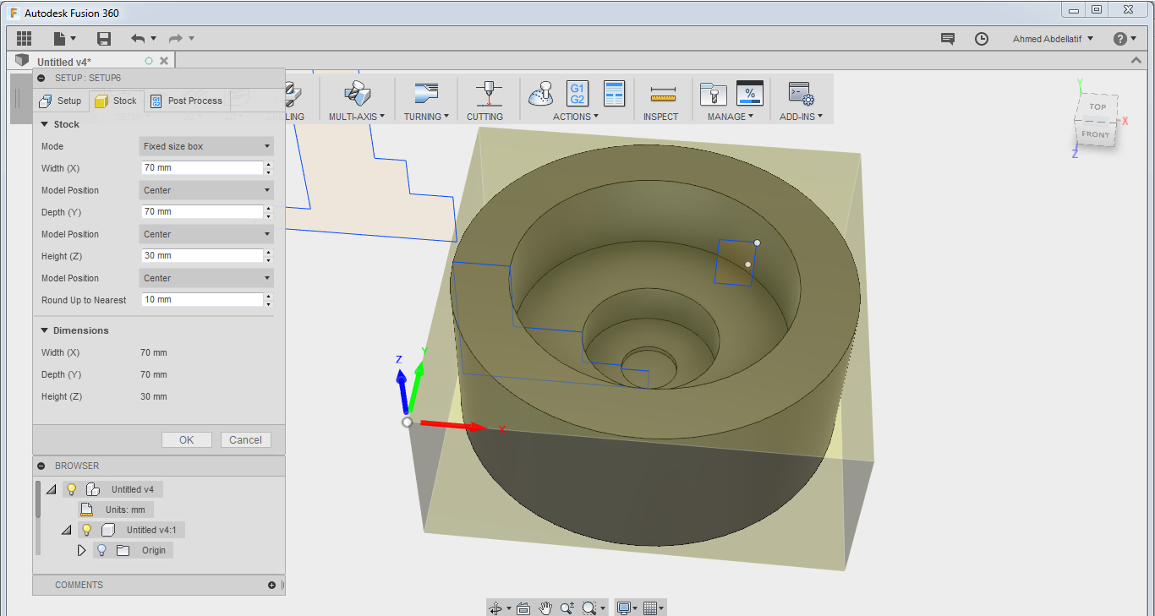Confirm the setup with OK
1155x616 pixels.
(x=187, y=439)
